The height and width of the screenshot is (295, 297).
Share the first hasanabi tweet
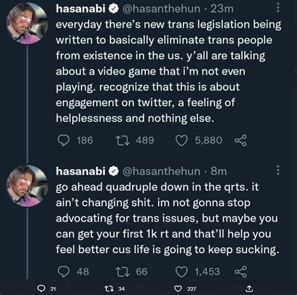click(241, 141)
